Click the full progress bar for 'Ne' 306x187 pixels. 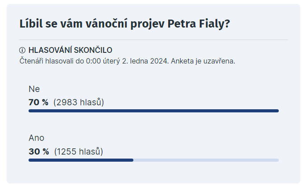[x=153, y=111]
